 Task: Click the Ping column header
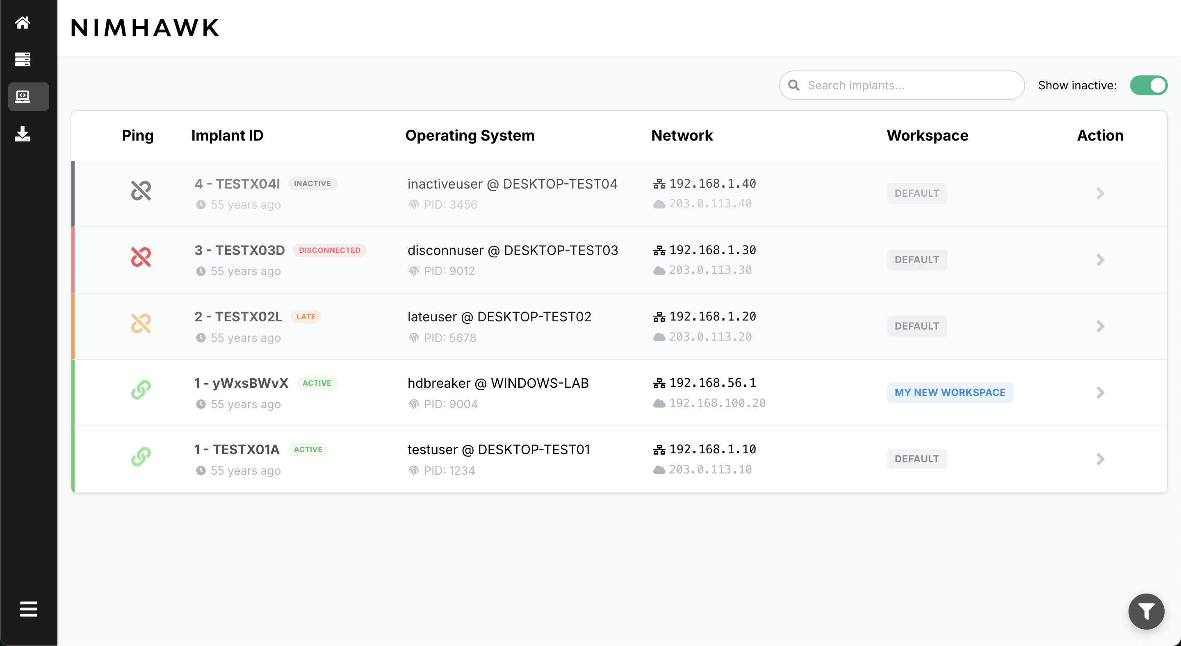[137, 136]
